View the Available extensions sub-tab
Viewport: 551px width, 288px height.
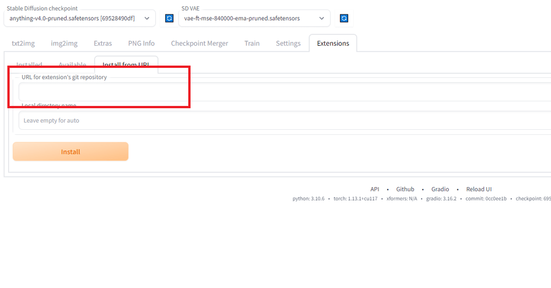point(72,65)
